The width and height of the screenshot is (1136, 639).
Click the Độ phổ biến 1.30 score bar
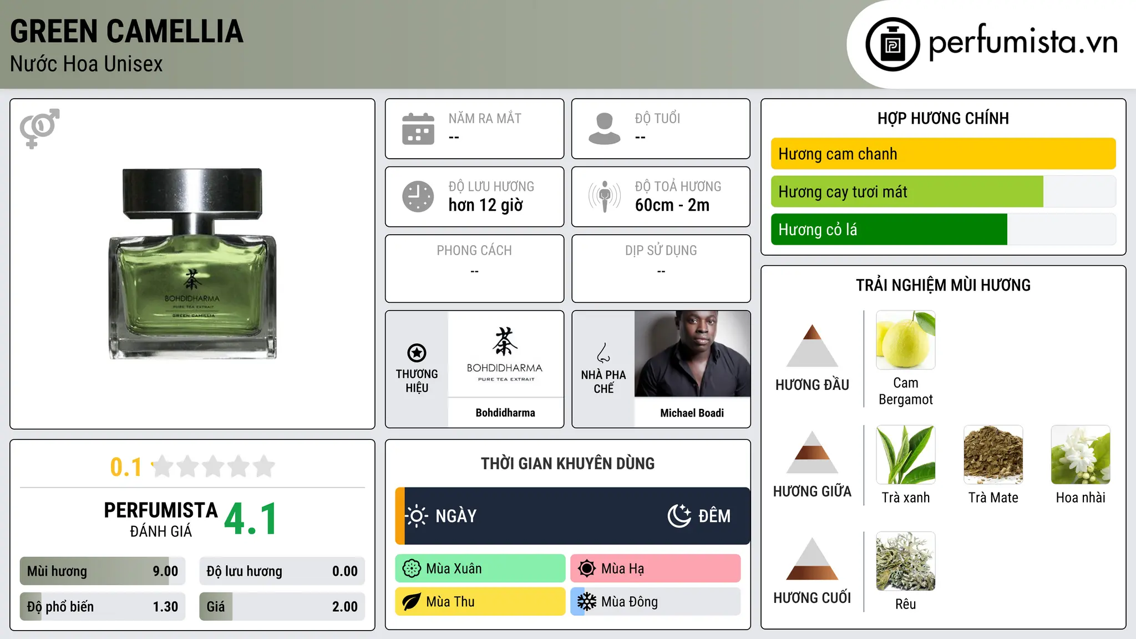[103, 606]
